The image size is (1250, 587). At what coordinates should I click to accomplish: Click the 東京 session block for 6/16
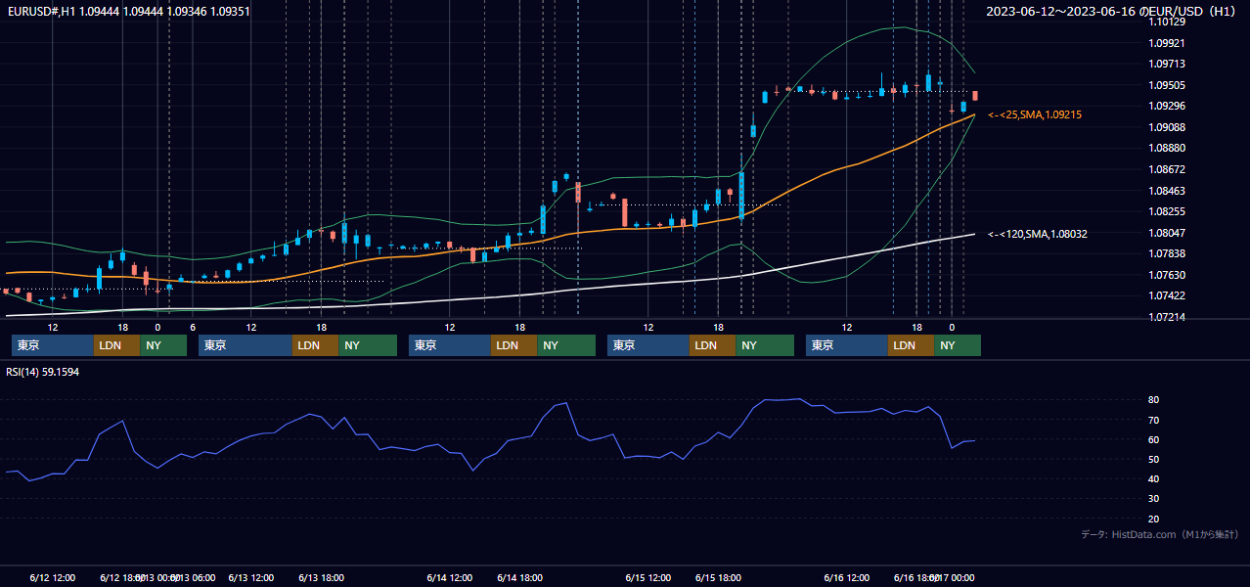847,345
